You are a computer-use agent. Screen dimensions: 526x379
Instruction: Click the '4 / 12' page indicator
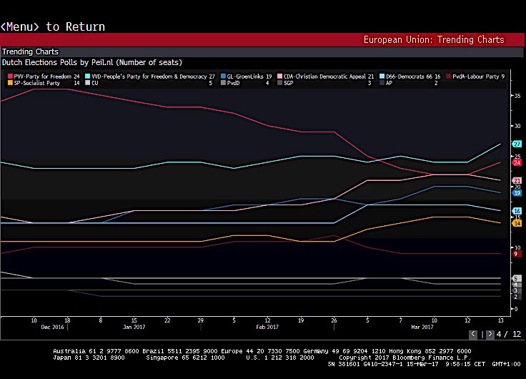click(509, 334)
